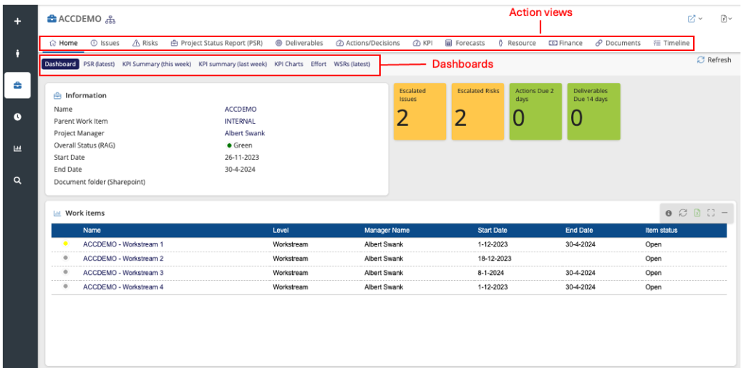Maximize the Work items panel to fullscreen

tap(711, 213)
